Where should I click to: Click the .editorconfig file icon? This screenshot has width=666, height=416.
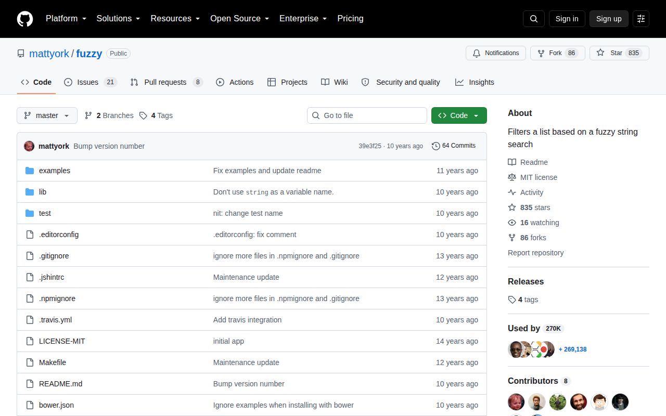pos(30,235)
